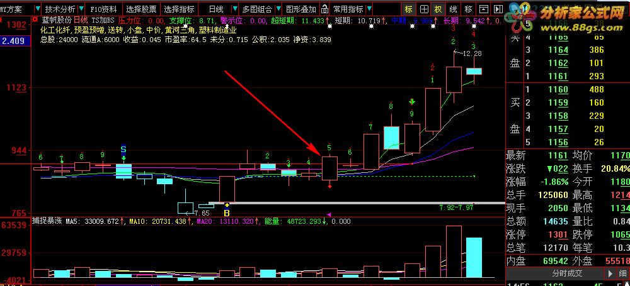Click the window restore icon in toolbar
This screenshot has height=286, width=630.
pyautogui.click(x=484, y=9)
